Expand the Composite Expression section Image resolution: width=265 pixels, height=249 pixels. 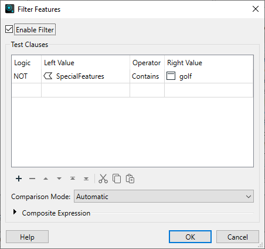15,212
